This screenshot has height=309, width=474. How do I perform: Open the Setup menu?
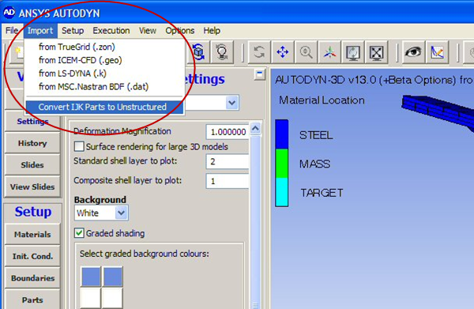[x=73, y=31]
